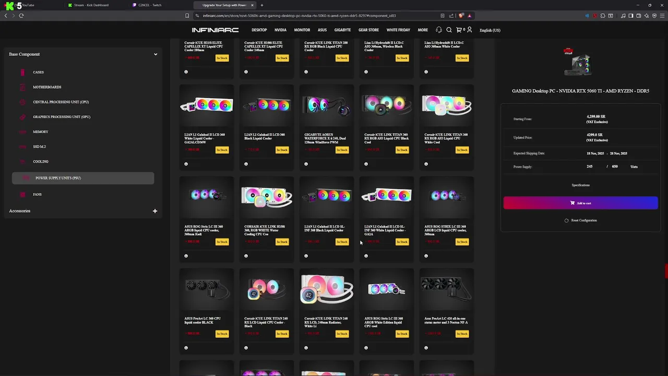Open the user account icon
Screen dimensions: 668x376
[x=469, y=30]
